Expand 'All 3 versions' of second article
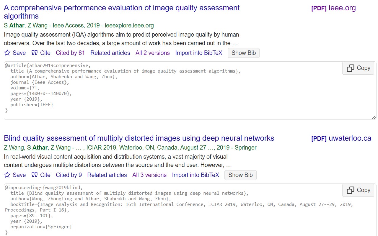Image resolution: width=378 pixels, height=236 pixels. pyautogui.click(x=149, y=175)
